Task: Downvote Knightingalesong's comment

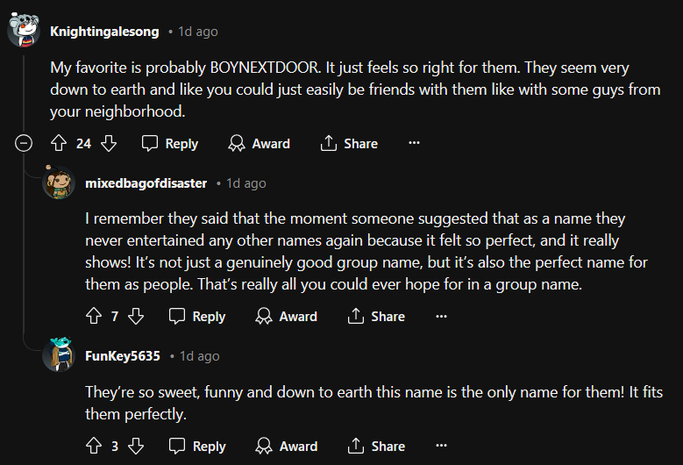Action: [109, 143]
